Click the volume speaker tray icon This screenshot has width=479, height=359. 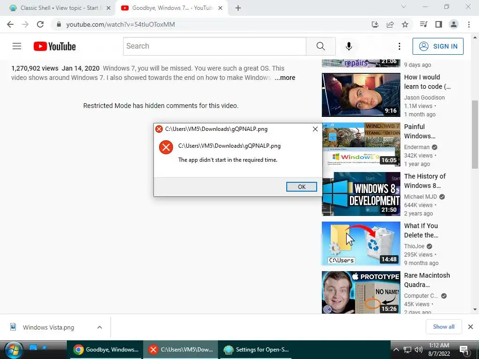[x=419, y=350]
